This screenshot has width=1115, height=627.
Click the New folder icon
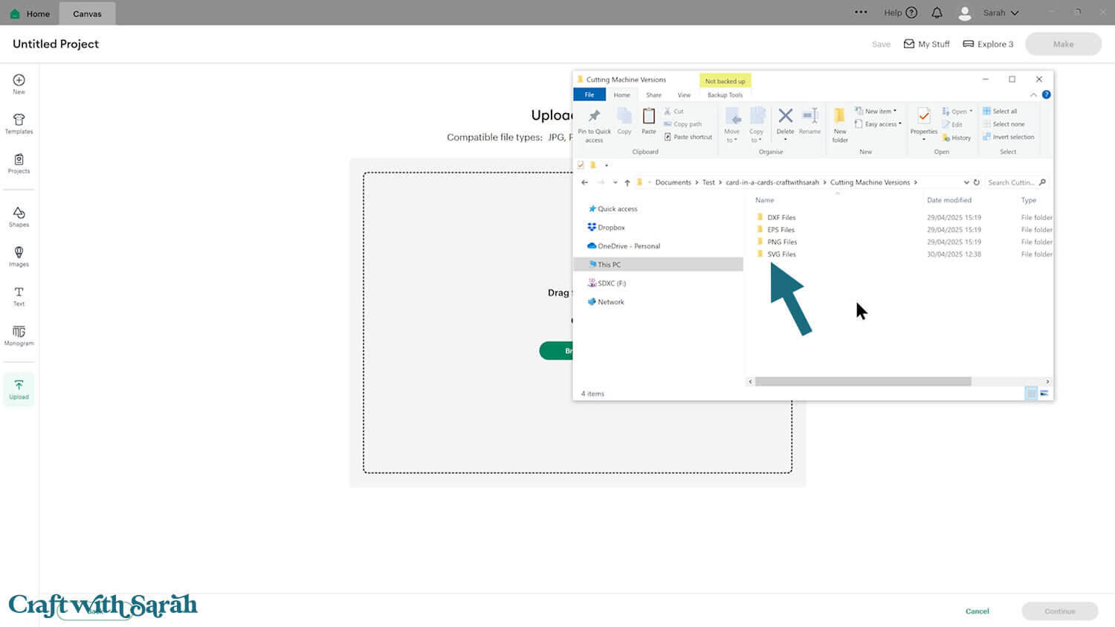click(x=840, y=123)
